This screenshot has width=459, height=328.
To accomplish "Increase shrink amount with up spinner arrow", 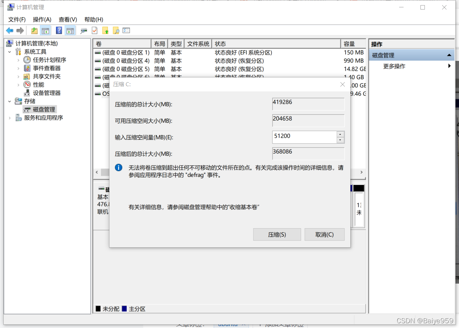I will click(340, 134).
